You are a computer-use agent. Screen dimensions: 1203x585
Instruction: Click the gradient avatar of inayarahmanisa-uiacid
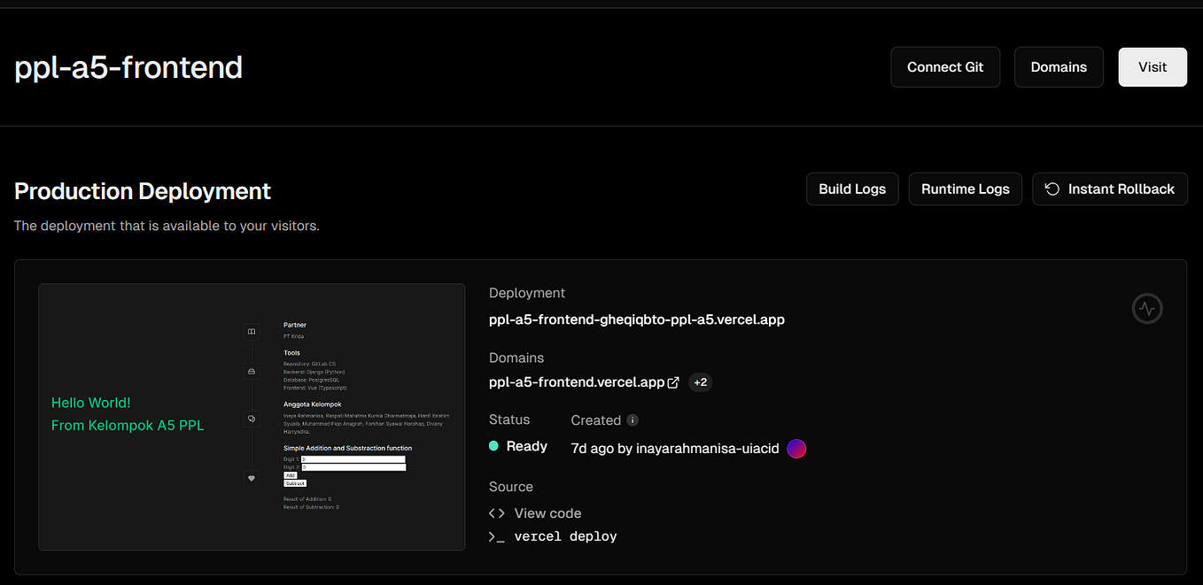click(796, 449)
